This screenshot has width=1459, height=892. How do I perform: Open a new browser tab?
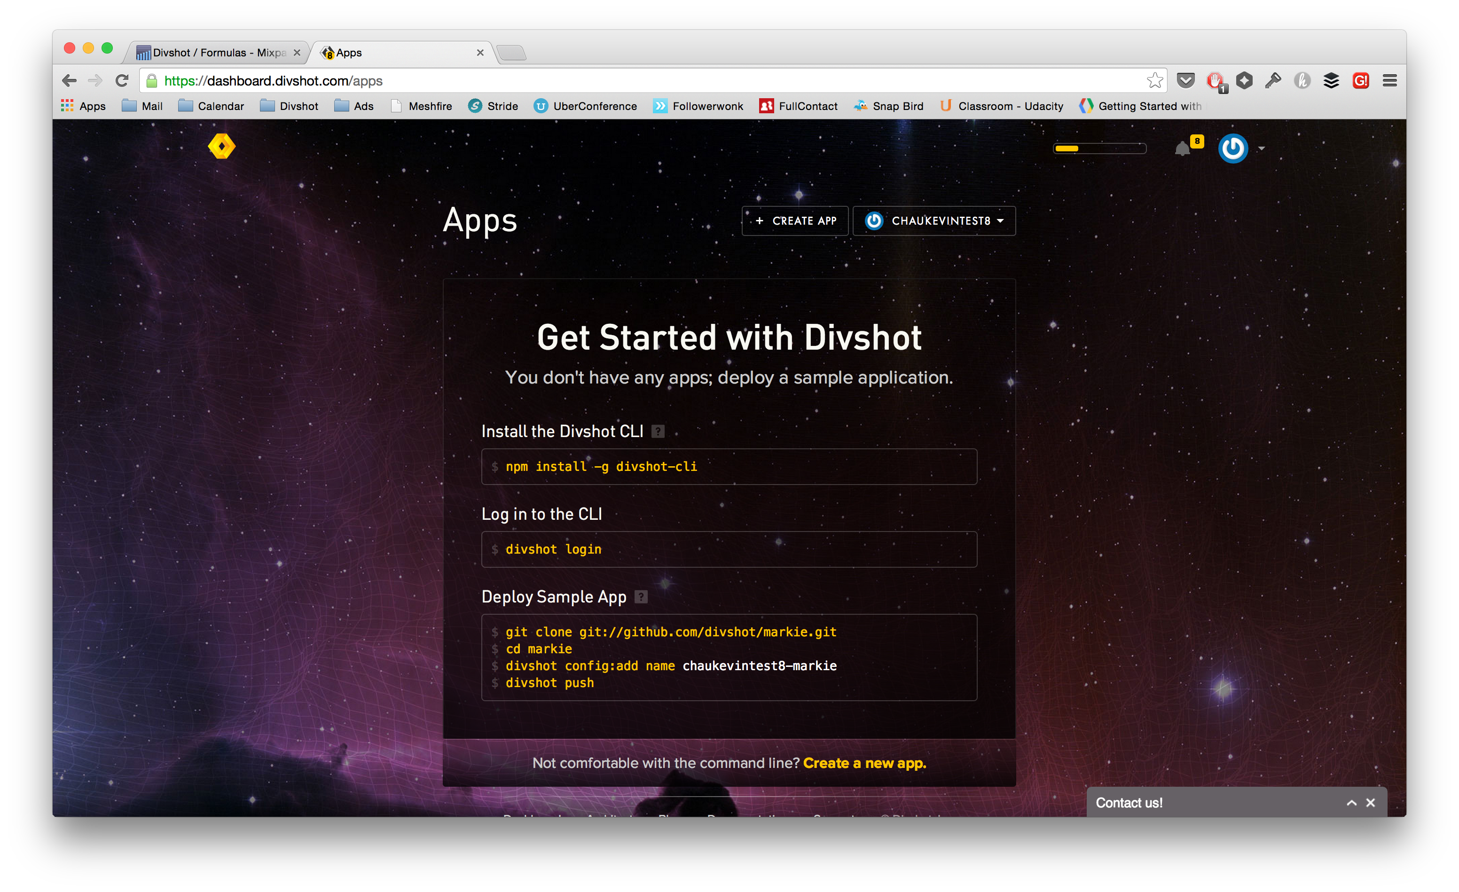tap(511, 53)
